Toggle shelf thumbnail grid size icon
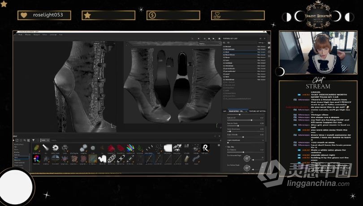The height and width of the screenshot is (206, 363). [x=219, y=145]
